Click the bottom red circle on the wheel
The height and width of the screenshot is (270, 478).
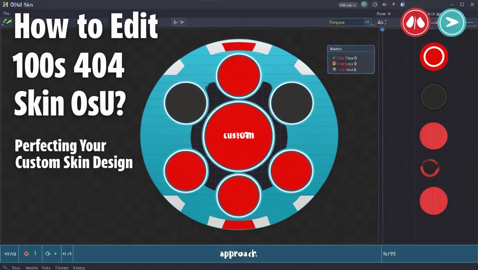(x=239, y=196)
